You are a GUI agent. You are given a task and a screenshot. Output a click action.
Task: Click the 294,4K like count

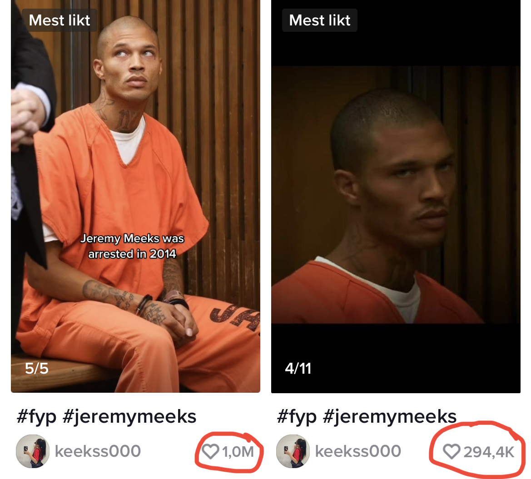pos(489,452)
